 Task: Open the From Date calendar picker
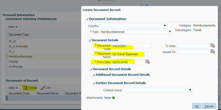tap(147, 62)
